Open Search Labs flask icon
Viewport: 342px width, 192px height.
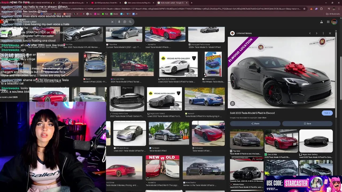[x=321, y=22]
